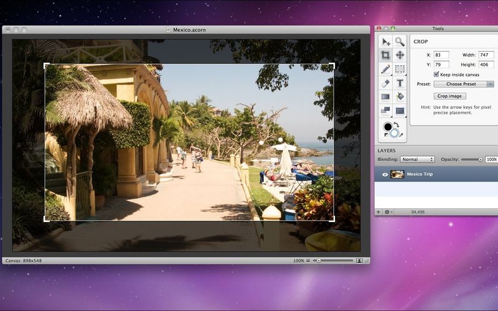Image resolution: width=498 pixels, height=311 pixels.
Task: Open the black foreground color swatch
Action: tap(387, 127)
